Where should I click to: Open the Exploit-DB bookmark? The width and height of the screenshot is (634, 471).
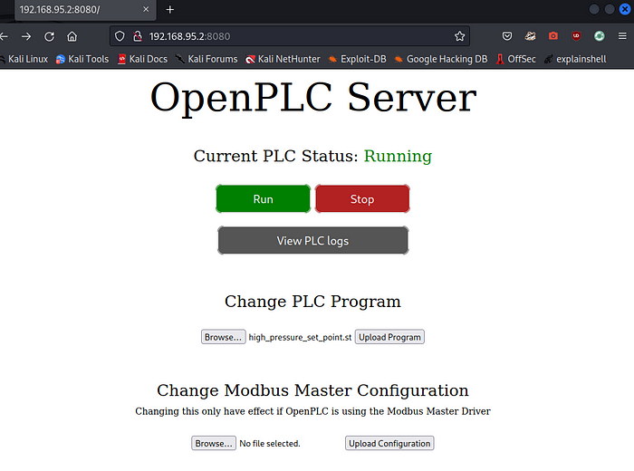(x=358, y=59)
